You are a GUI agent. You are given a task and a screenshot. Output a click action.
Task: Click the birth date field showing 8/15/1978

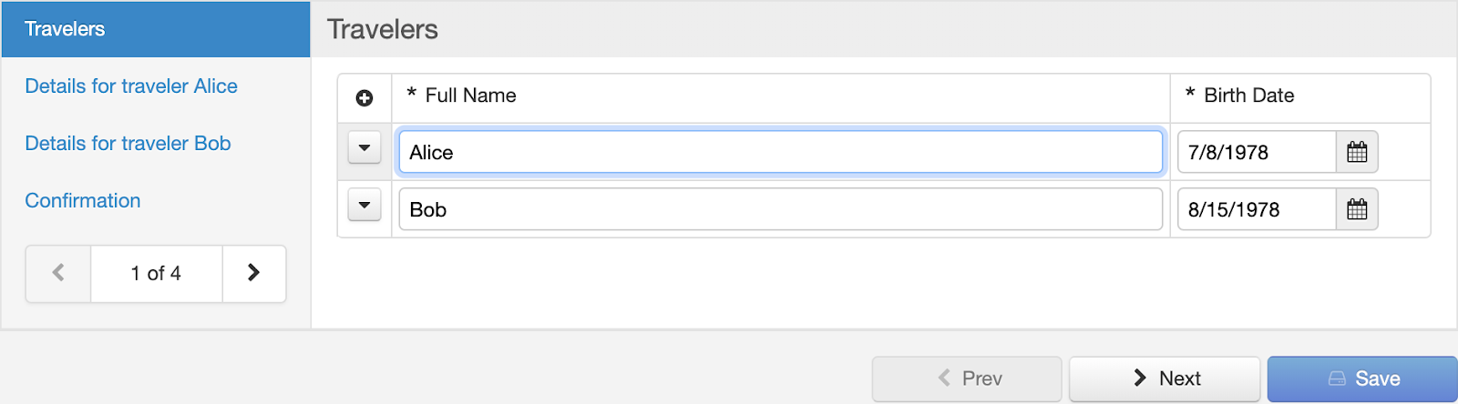1256,209
